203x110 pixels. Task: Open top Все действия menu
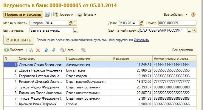tap(176, 14)
